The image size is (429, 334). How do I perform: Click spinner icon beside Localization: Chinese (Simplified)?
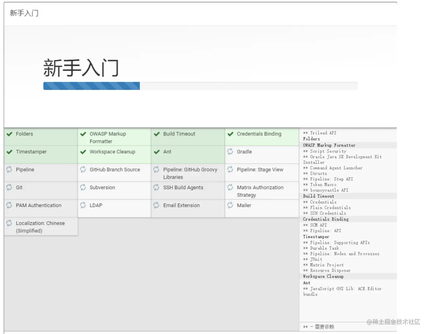(x=9, y=223)
